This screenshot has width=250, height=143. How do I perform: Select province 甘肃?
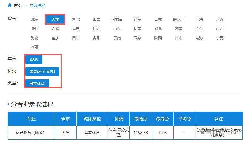pos(179,38)
